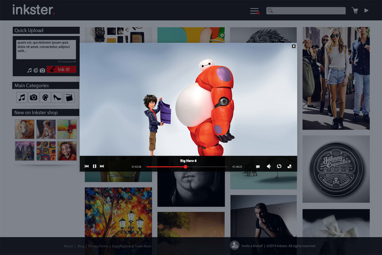Screen dimensions: 382x255
Task: Open the About footer link
Action: click(68, 246)
